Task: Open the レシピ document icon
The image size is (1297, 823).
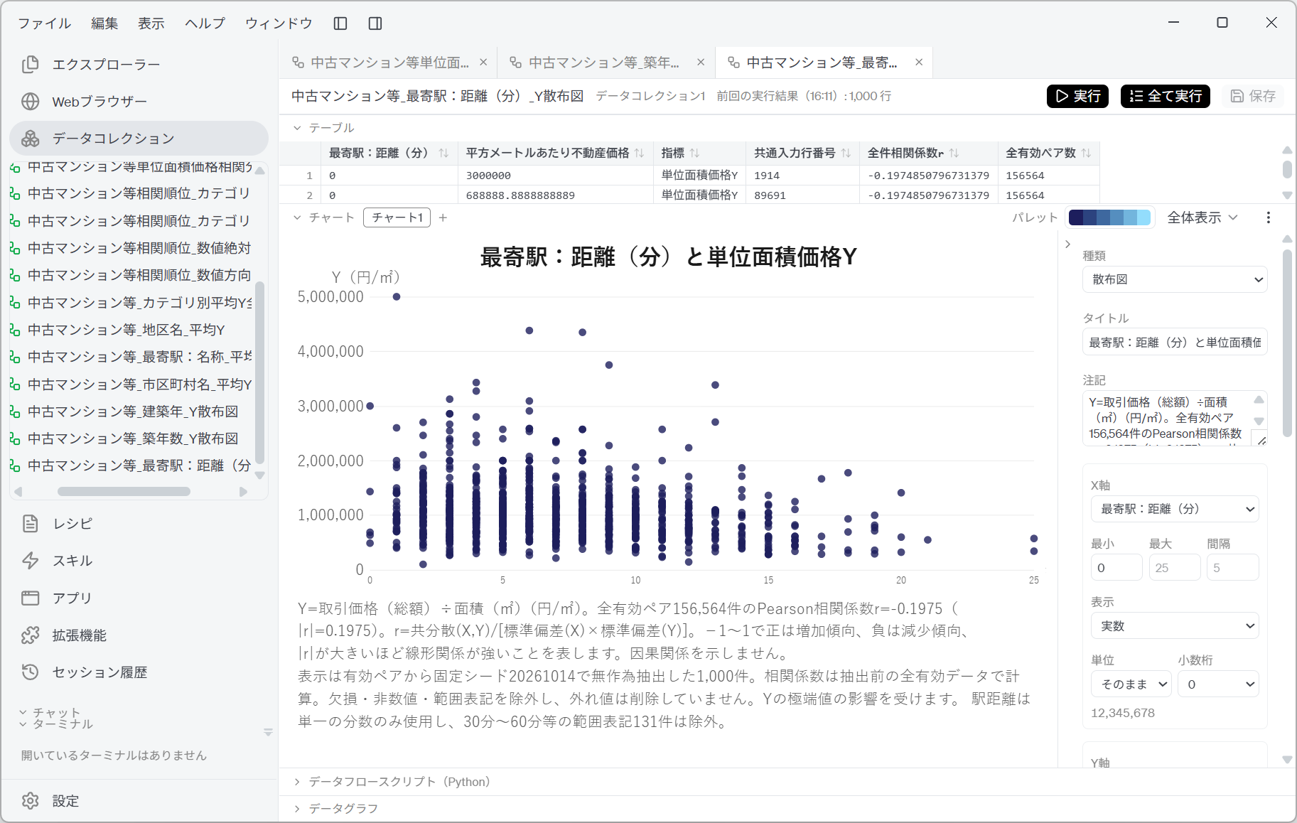Action: 30,524
